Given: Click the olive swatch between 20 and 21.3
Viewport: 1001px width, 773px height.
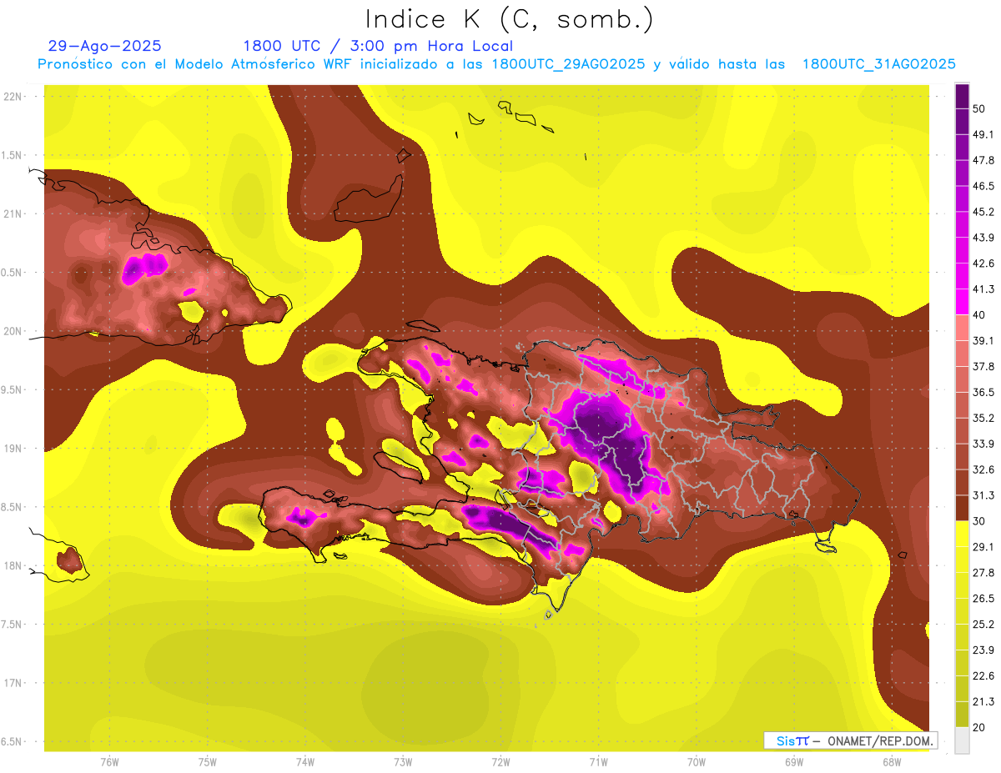Looking at the screenshot, I should [962, 714].
